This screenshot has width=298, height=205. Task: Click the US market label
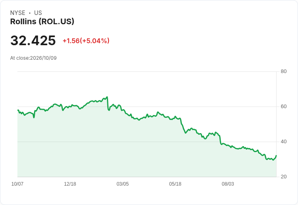pyautogui.click(x=38, y=13)
